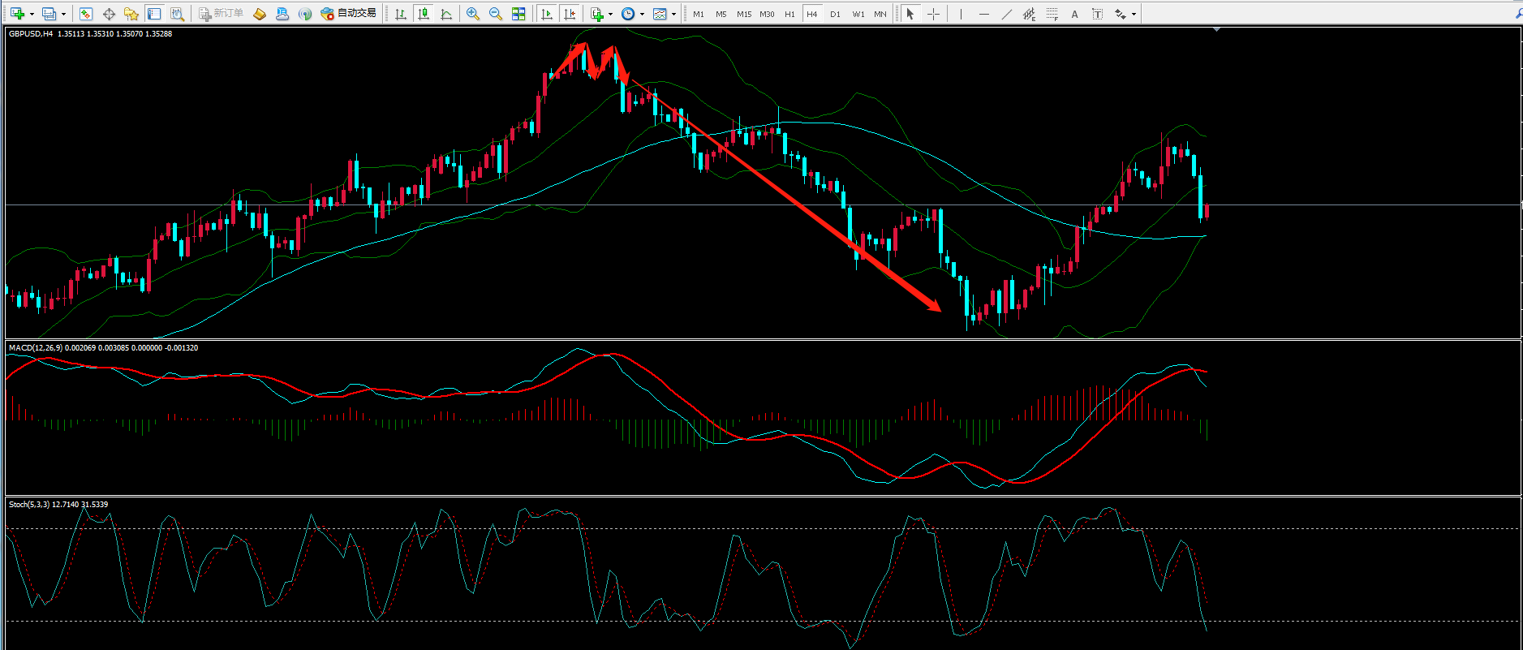Click the chart shift triangle marker
Screen dimensions: 1523x650
coord(1216,30)
